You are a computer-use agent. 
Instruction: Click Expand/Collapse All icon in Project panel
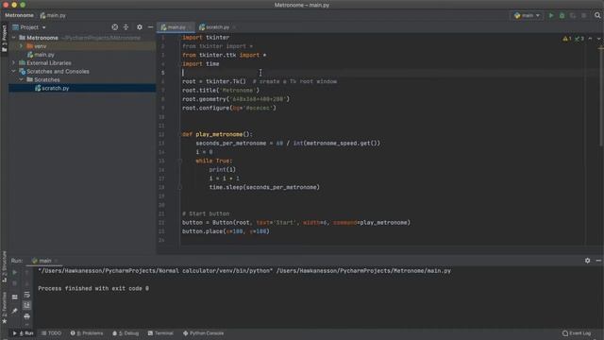126,27
